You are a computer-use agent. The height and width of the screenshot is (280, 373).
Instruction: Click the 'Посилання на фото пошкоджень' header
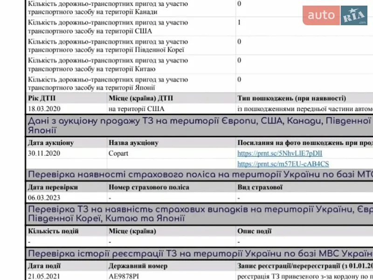305,143
